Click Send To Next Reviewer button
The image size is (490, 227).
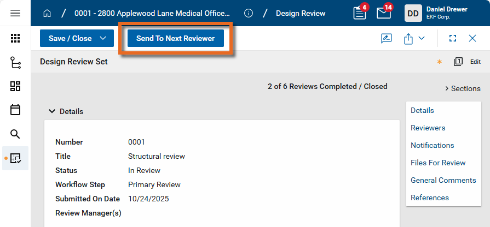[x=175, y=38]
